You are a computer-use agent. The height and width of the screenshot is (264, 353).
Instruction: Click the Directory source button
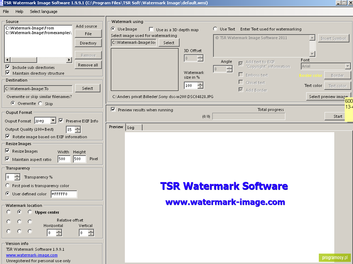tap(88, 43)
